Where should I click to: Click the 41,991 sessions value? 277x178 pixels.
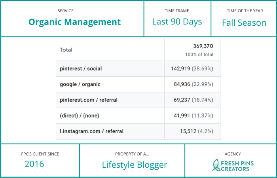coord(182,116)
